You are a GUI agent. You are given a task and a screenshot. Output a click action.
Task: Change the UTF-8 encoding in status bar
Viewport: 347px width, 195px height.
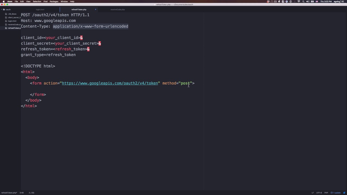pos(319,193)
